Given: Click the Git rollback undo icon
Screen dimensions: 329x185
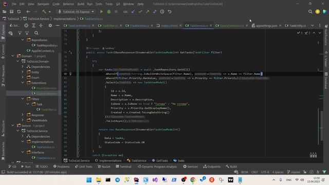Looking at the screenshot, I should [170, 12].
